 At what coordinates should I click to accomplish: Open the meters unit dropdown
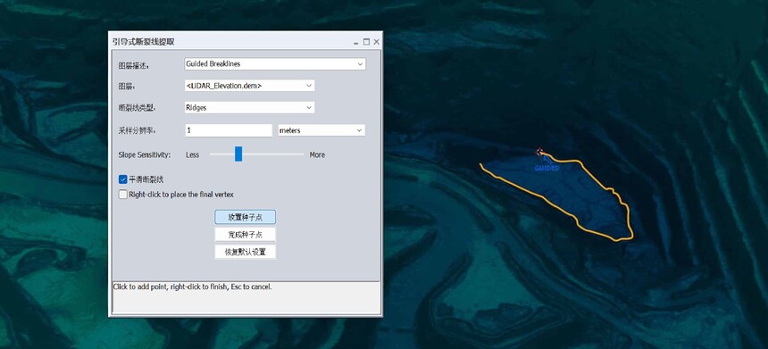(x=321, y=130)
